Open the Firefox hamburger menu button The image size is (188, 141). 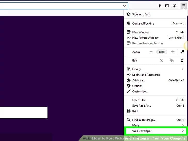[x=184, y=6]
